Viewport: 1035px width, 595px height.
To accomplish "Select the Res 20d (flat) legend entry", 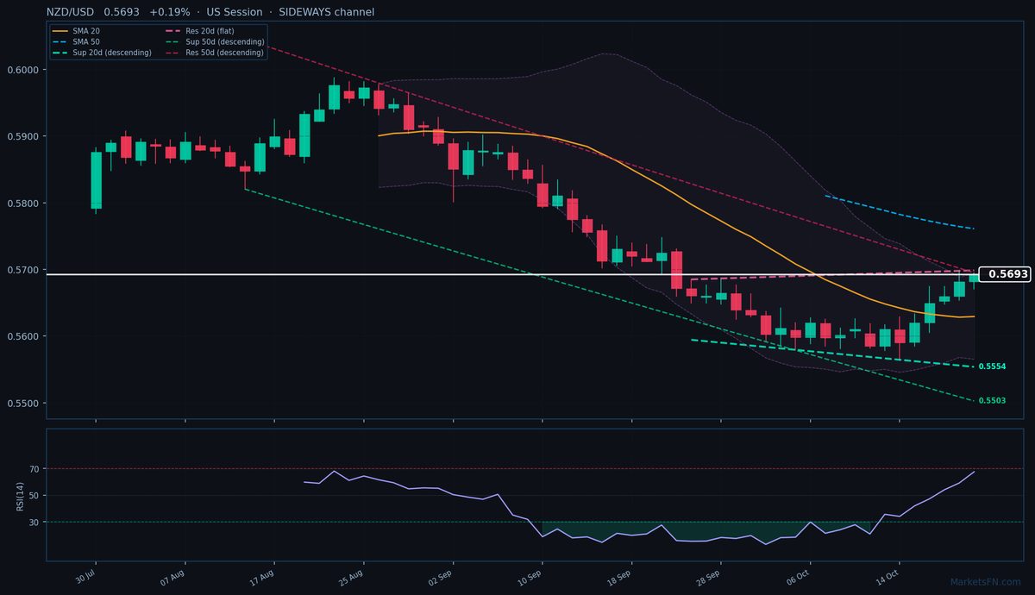I will click(200, 31).
